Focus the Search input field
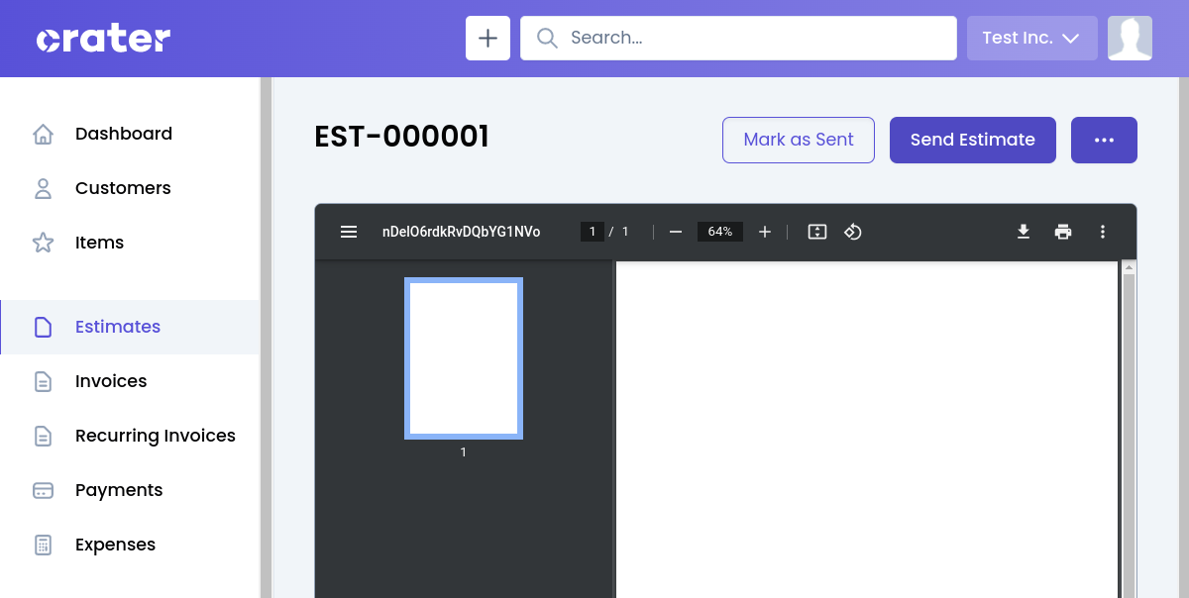The image size is (1189, 598). pyautogui.click(x=738, y=38)
